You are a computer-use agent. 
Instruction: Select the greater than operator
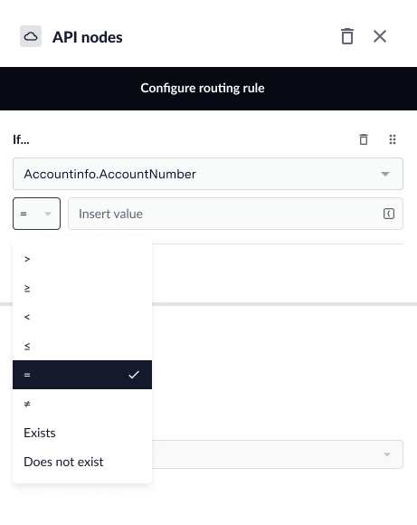(x=82, y=259)
